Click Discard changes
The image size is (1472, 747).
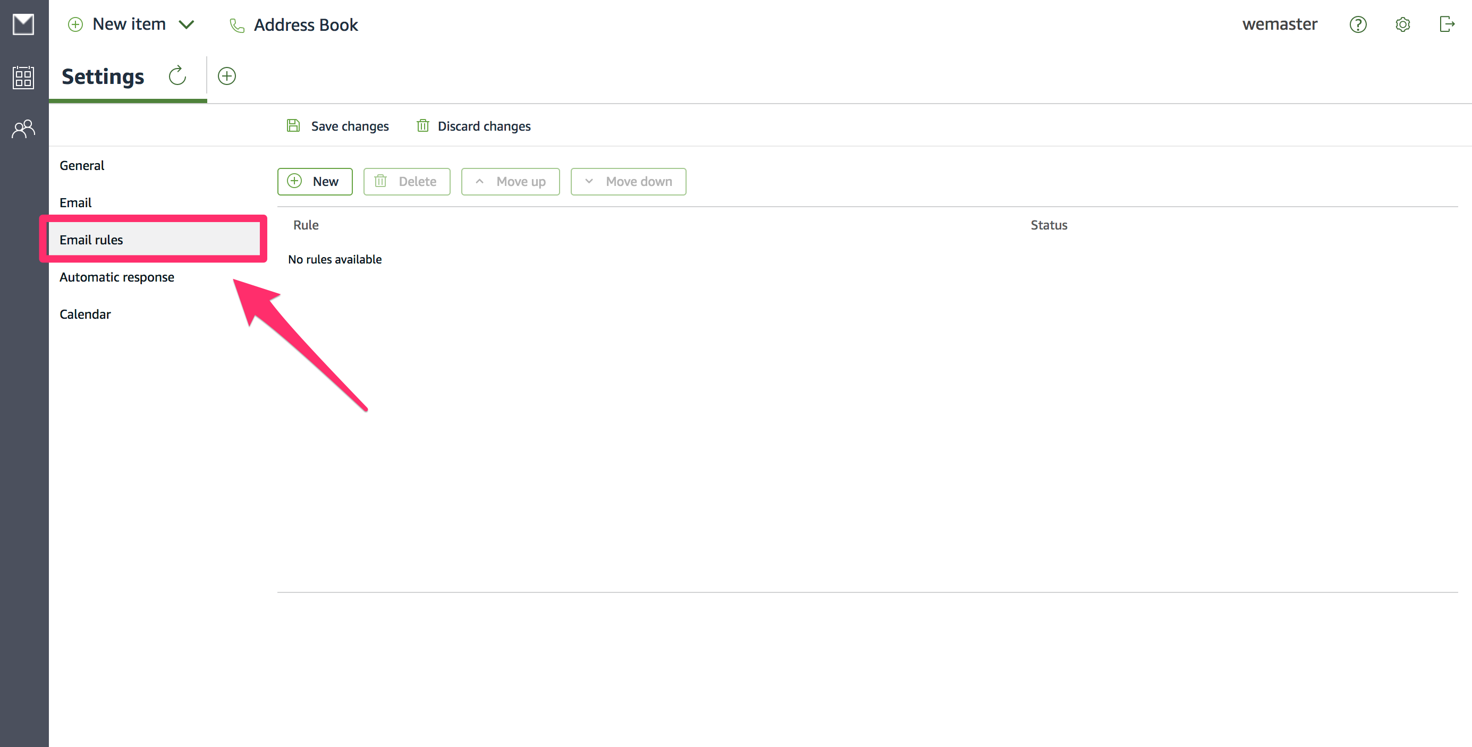pyautogui.click(x=473, y=126)
